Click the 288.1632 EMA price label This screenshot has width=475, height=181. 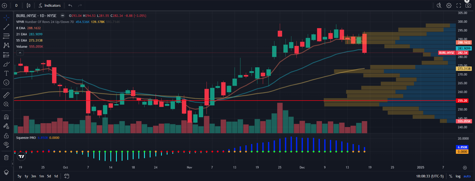(464, 43)
